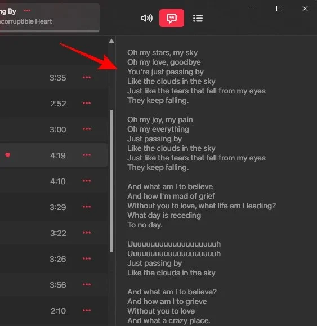Viewport: 317px width, 326px height.
Task: Open options menu for the 2:52 track
Action: pos(87,103)
